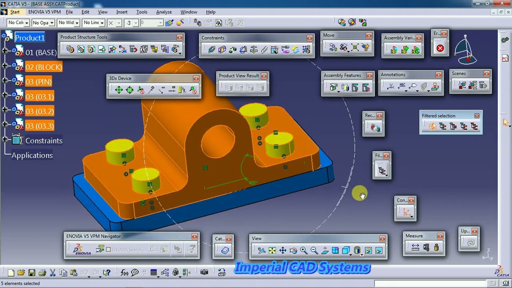Open the Start menu

coord(15,12)
